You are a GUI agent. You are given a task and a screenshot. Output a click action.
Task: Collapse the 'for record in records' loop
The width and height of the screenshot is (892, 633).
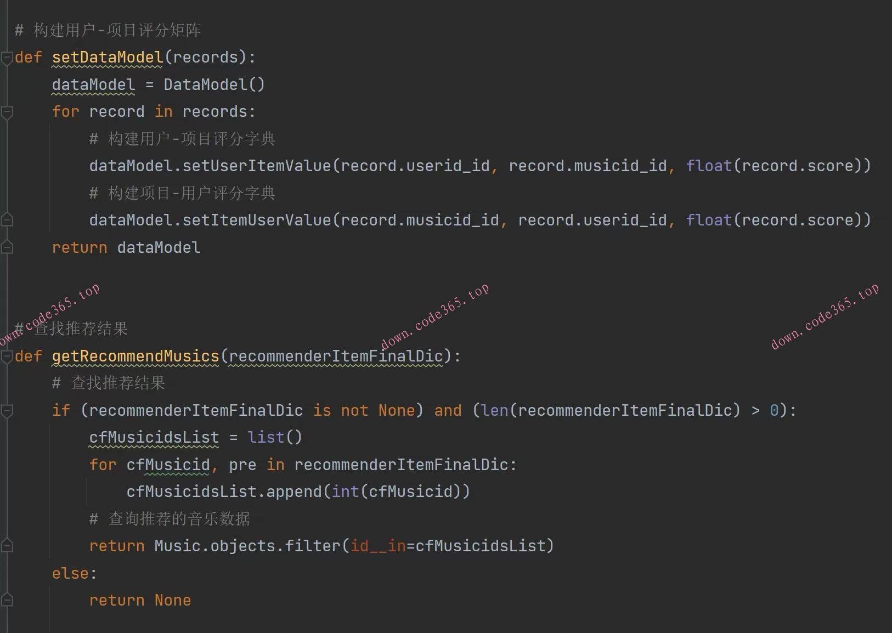(7, 112)
